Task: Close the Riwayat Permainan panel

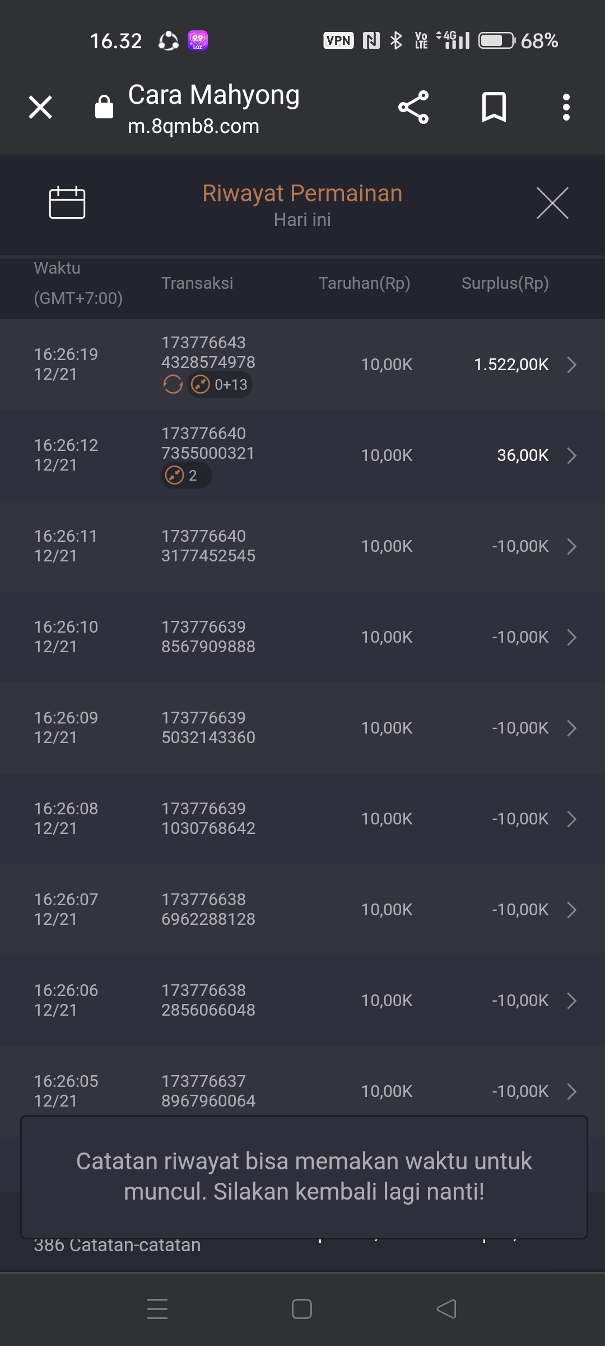Action: click(x=552, y=203)
